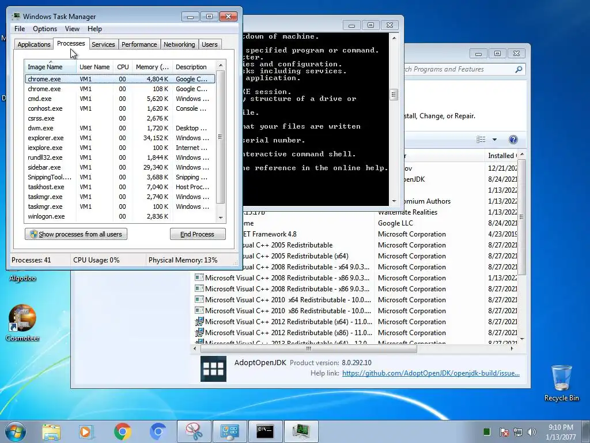Click the AdoptOpenJDK details pane icon
Viewport: 590px width, 443px height.
213,369
